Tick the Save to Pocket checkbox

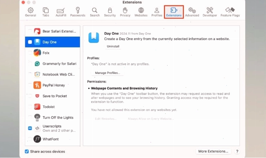click(30, 96)
